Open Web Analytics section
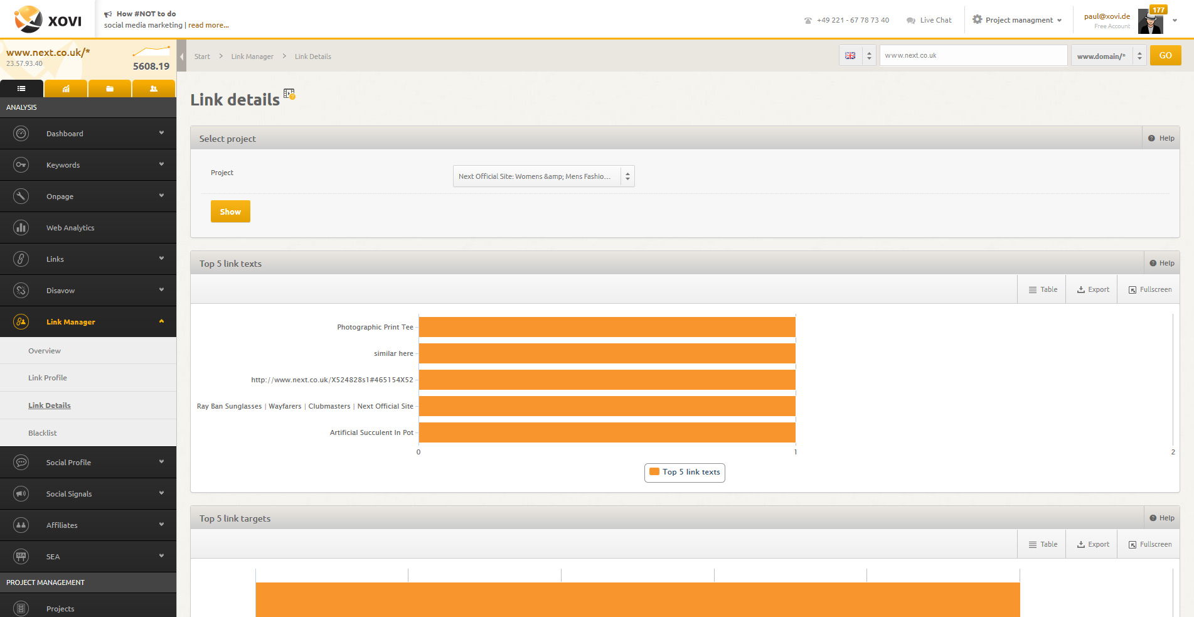1194x617 pixels. point(88,228)
